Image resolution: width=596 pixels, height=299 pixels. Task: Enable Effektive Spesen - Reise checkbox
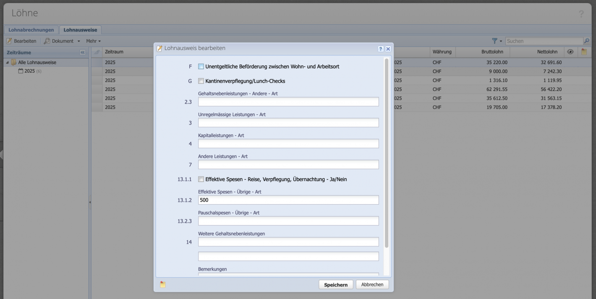pos(201,178)
